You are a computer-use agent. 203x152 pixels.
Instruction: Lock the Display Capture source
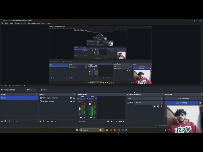[x=74, y=101]
